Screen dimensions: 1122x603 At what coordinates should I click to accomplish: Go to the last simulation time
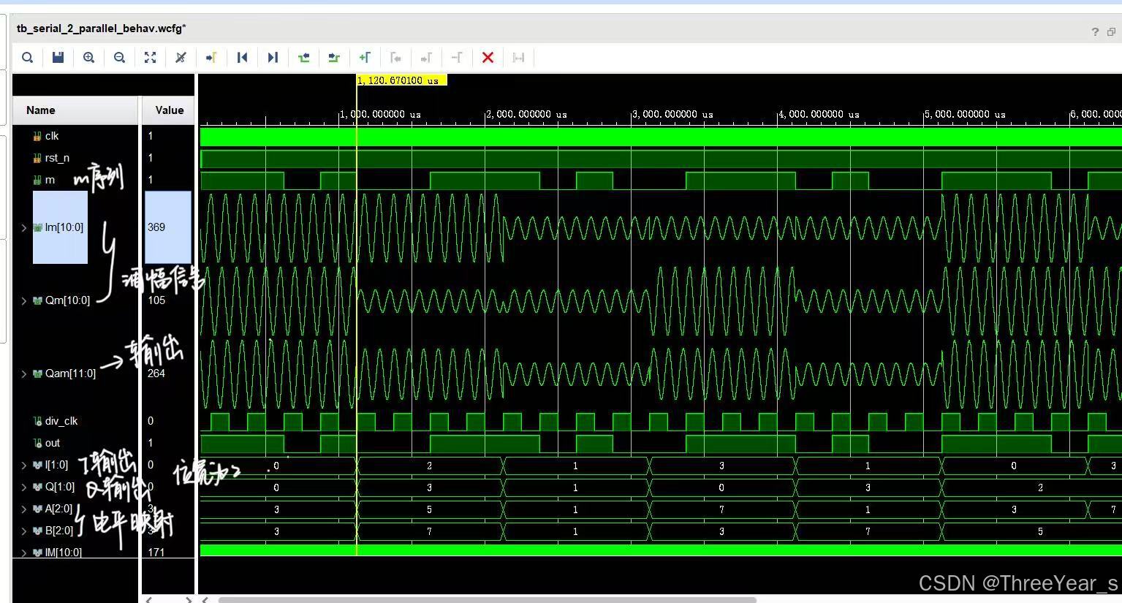point(273,58)
